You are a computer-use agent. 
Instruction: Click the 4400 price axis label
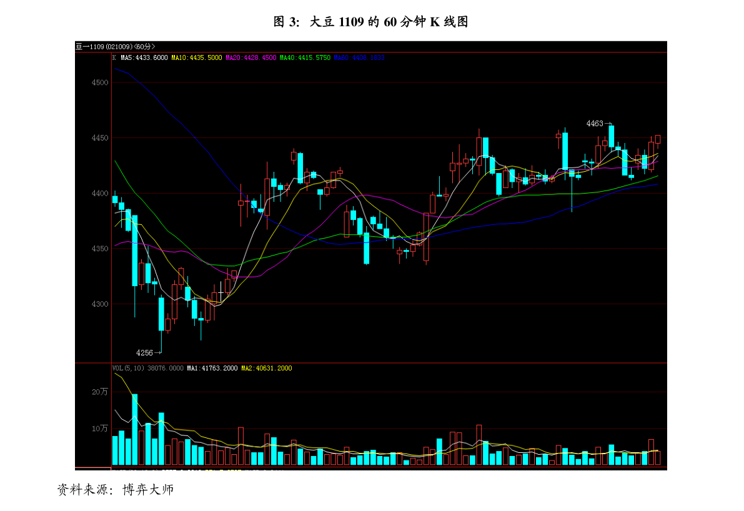coord(99,194)
